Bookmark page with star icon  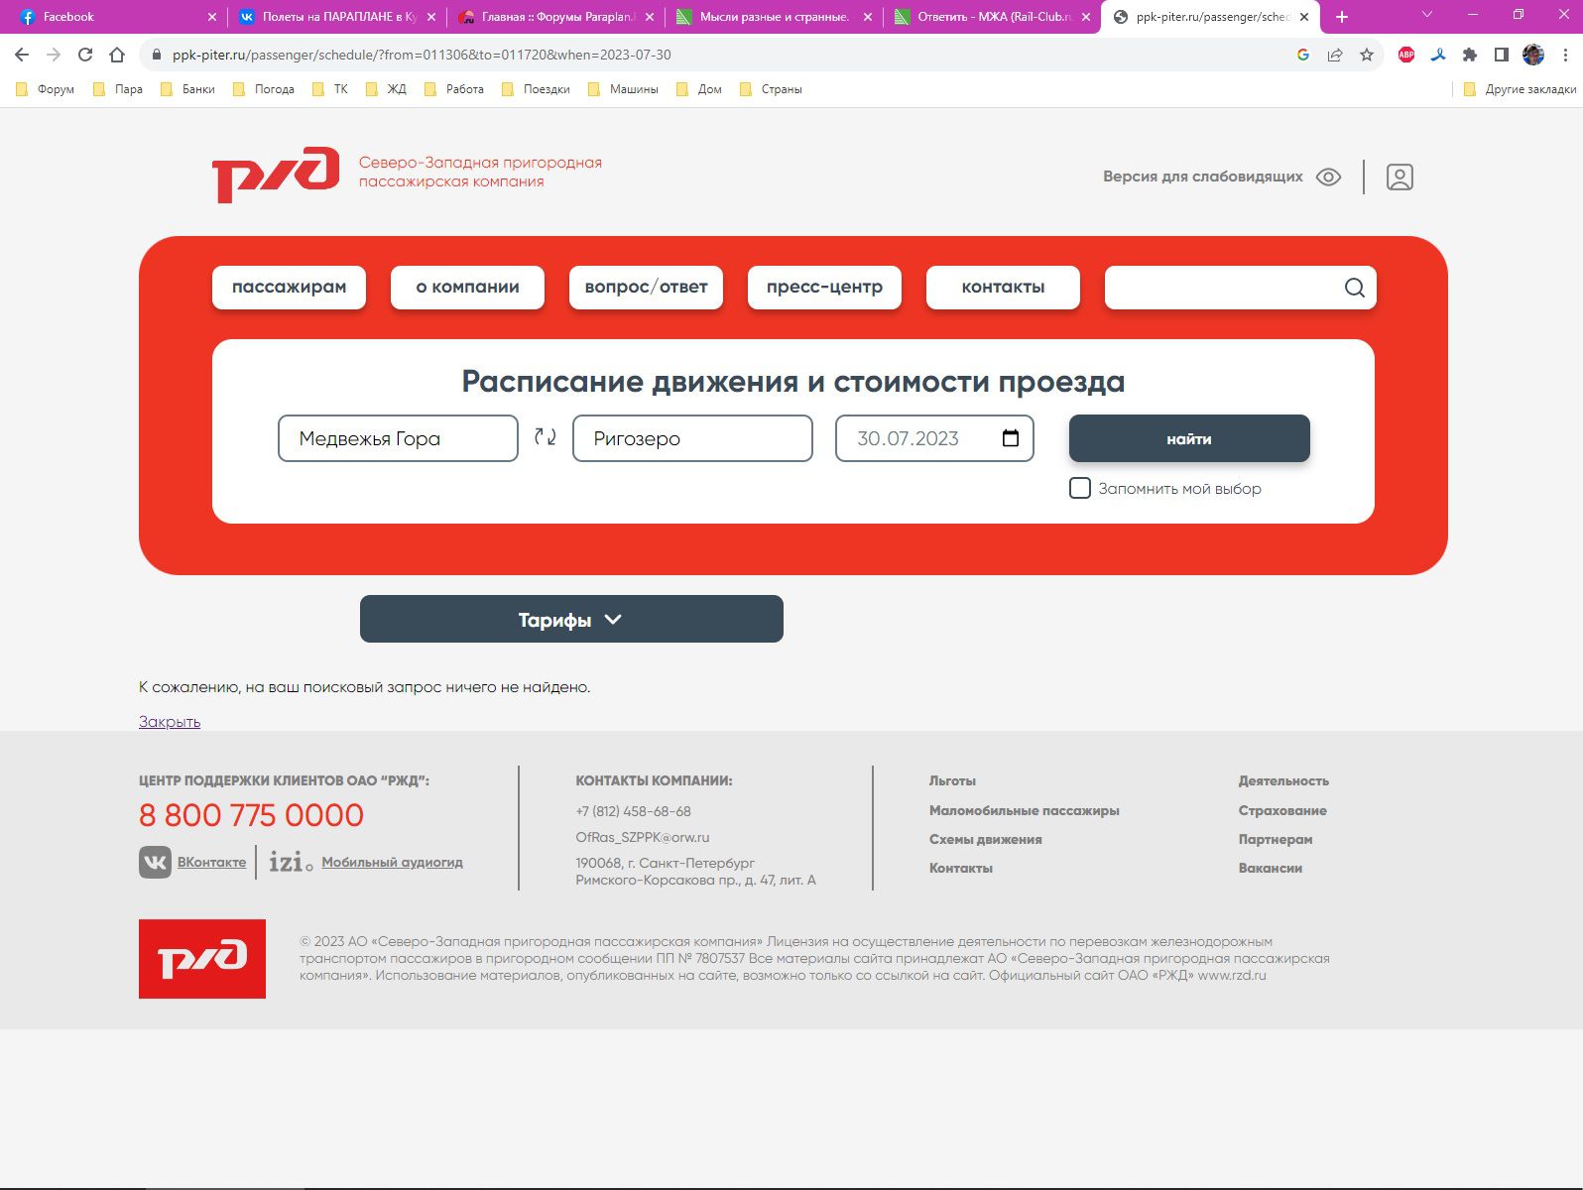[x=1366, y=55]
